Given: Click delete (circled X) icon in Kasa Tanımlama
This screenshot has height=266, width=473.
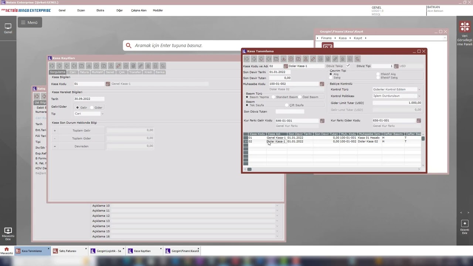Looking at the screenshot, I should (291, 59).
